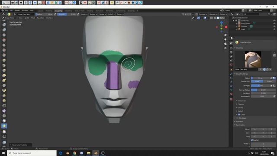277x156 pixels.
Task: Open the Face Sets menu
Action: (40, 18)
